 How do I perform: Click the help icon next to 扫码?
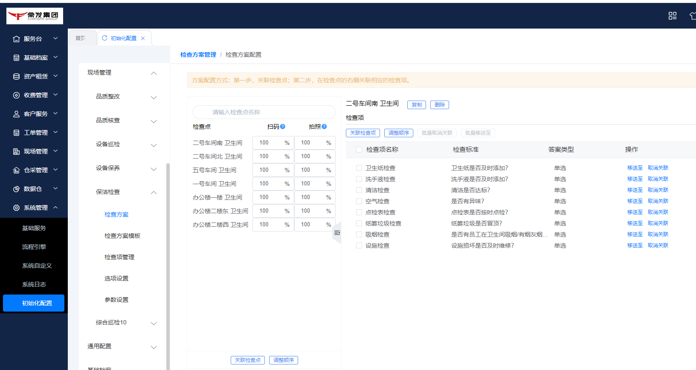click(283, 127)
